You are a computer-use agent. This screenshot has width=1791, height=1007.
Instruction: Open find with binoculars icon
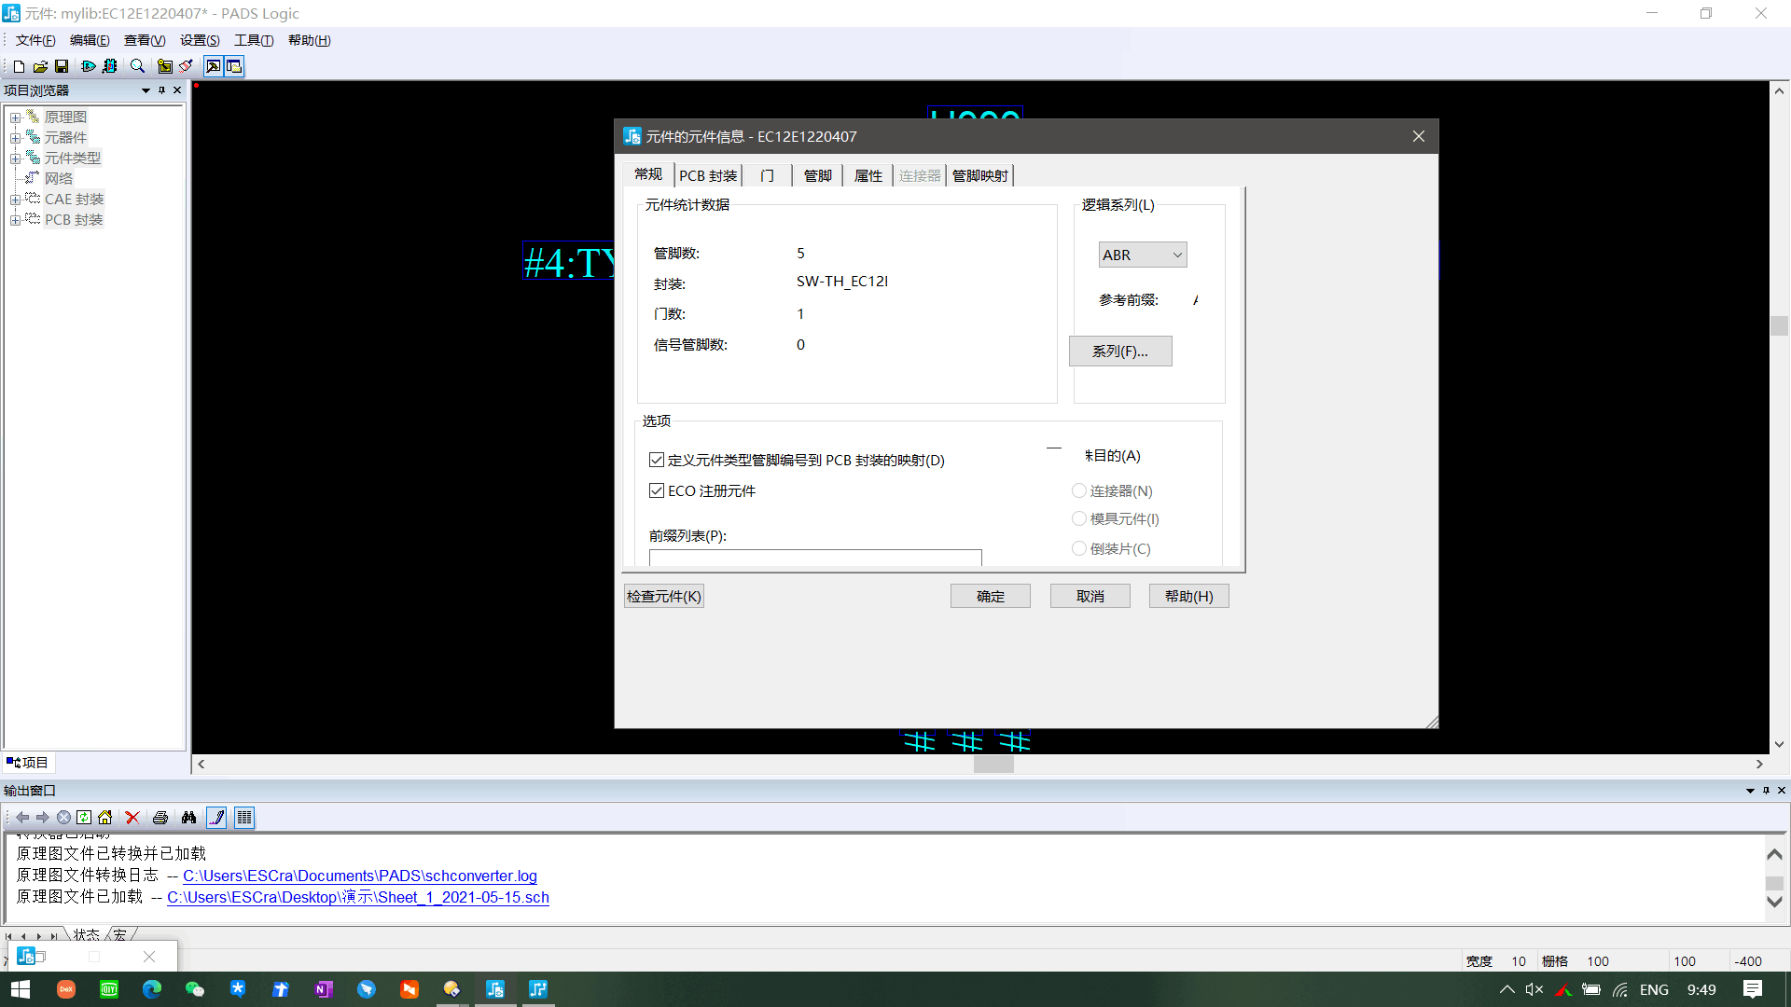(x=188, y=818)
